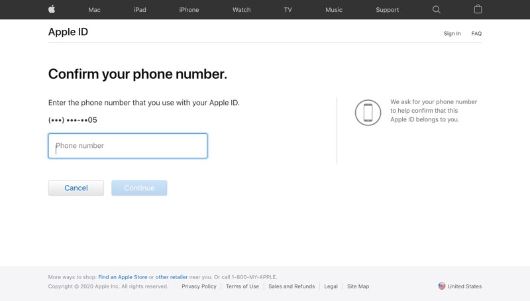
Task: Open the shopping bag icon
Action: (x=478, y=9)
